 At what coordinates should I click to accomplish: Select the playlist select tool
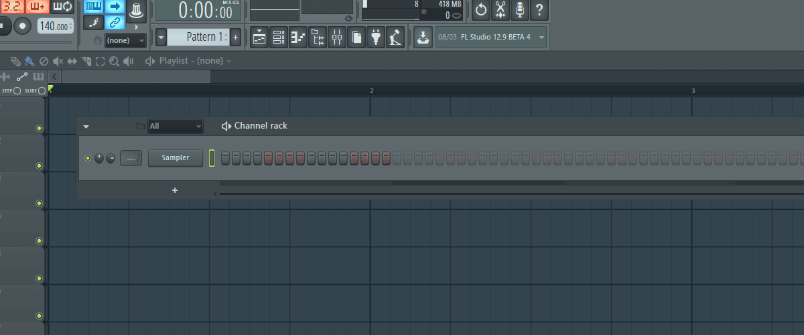[x=100, y=61]
